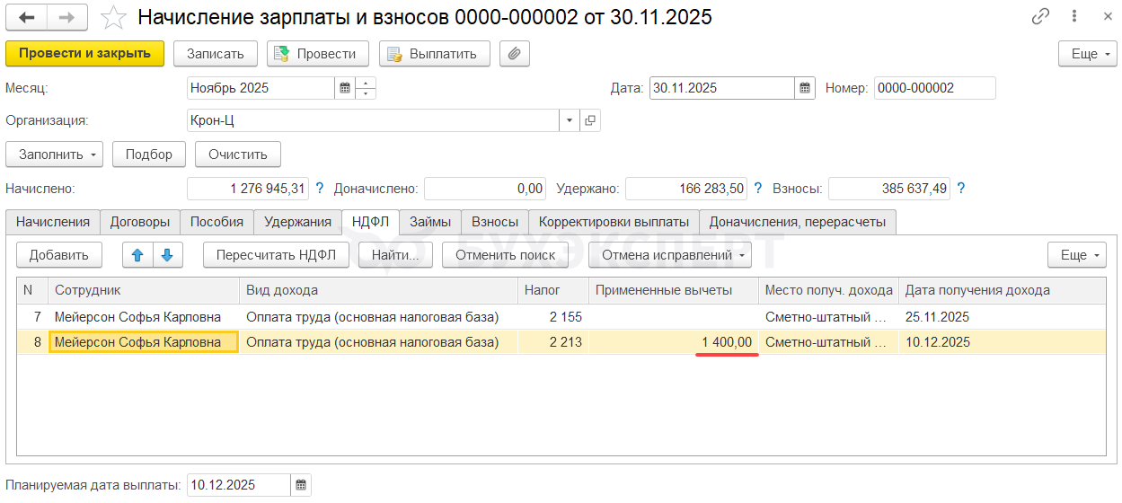Clear the table with Очистить

(238, 154)
